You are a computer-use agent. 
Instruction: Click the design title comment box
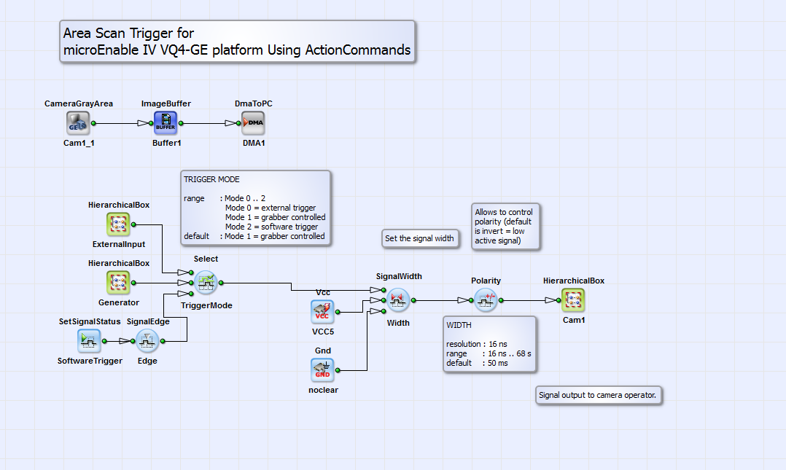238,42
